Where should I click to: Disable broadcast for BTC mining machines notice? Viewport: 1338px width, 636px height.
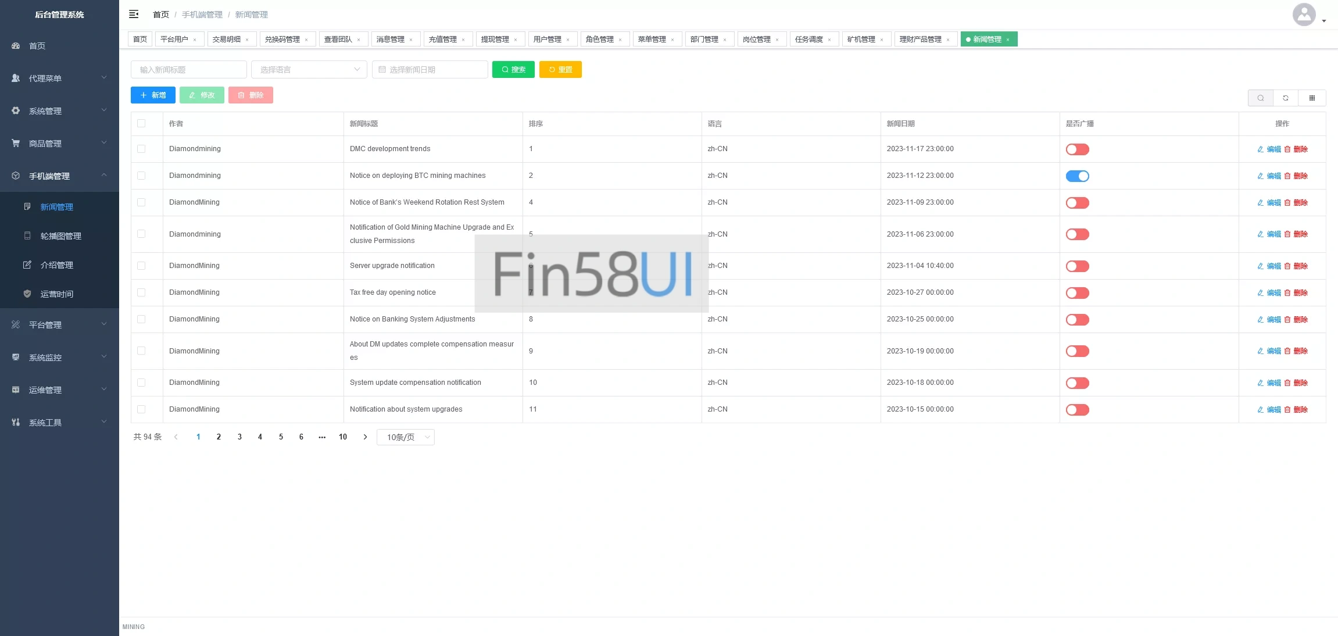[1077, 176]
